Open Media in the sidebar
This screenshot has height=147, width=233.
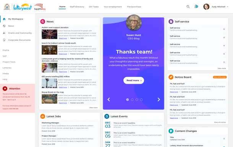click(x=6, y=73)
